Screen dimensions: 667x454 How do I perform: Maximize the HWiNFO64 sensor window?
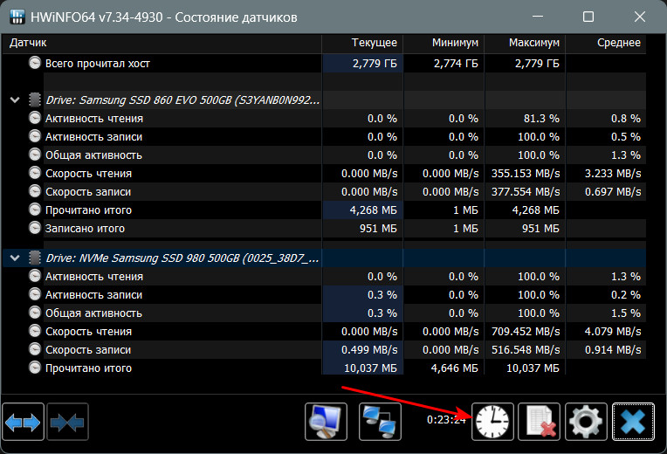[588, 17]
